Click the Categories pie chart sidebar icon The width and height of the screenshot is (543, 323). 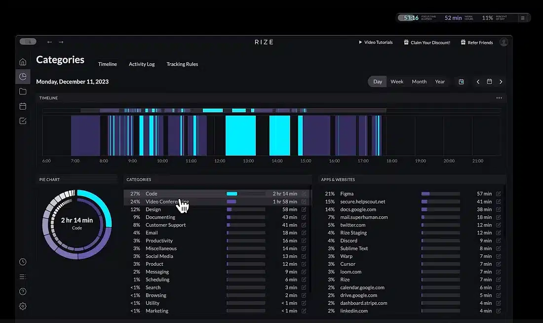pyautogui.click(x=23, y=77)
